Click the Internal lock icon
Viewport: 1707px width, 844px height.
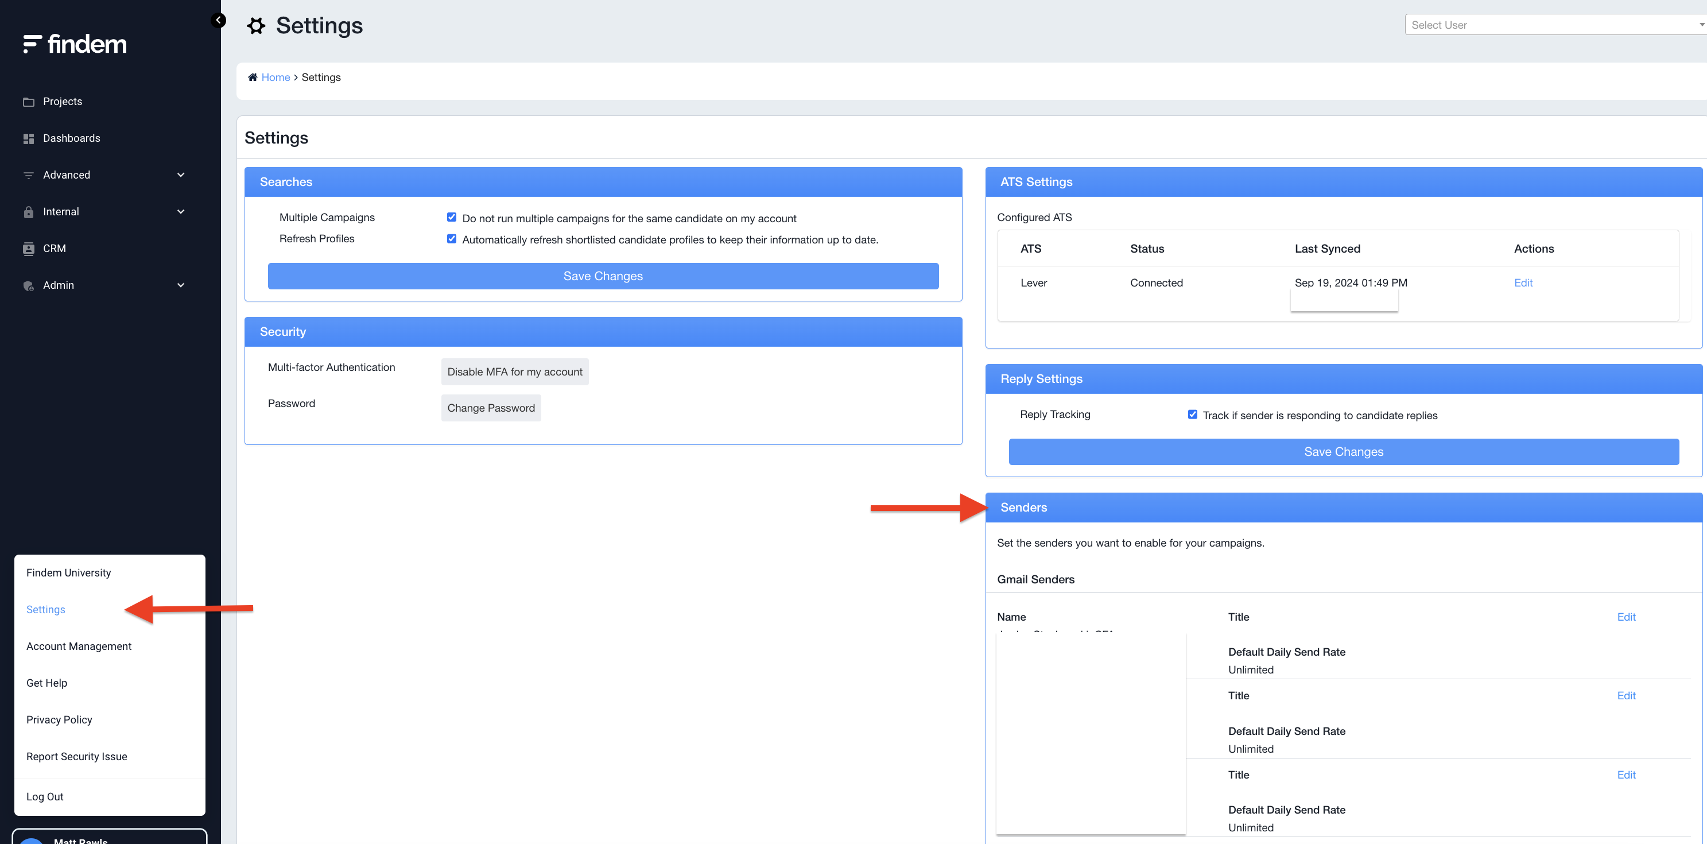(29, 212)
